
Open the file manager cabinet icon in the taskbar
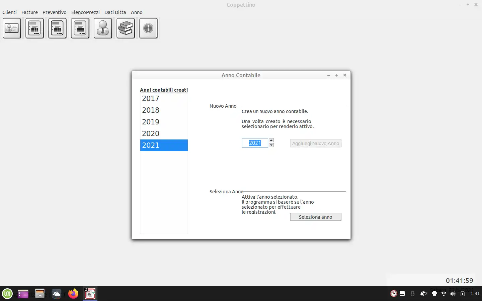click(40, 294)
